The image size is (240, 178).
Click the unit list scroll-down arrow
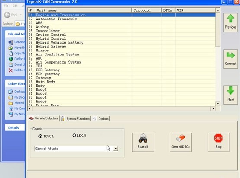click(x=218, y=104)
